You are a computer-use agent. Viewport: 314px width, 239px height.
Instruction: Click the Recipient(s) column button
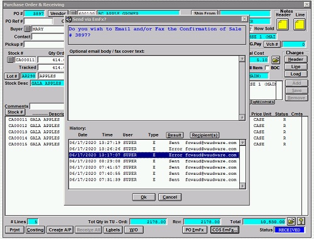click(x=205, y=135)
